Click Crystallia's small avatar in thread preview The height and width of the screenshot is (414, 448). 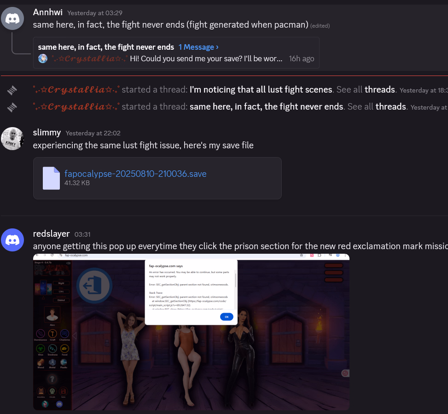point(43,58)
